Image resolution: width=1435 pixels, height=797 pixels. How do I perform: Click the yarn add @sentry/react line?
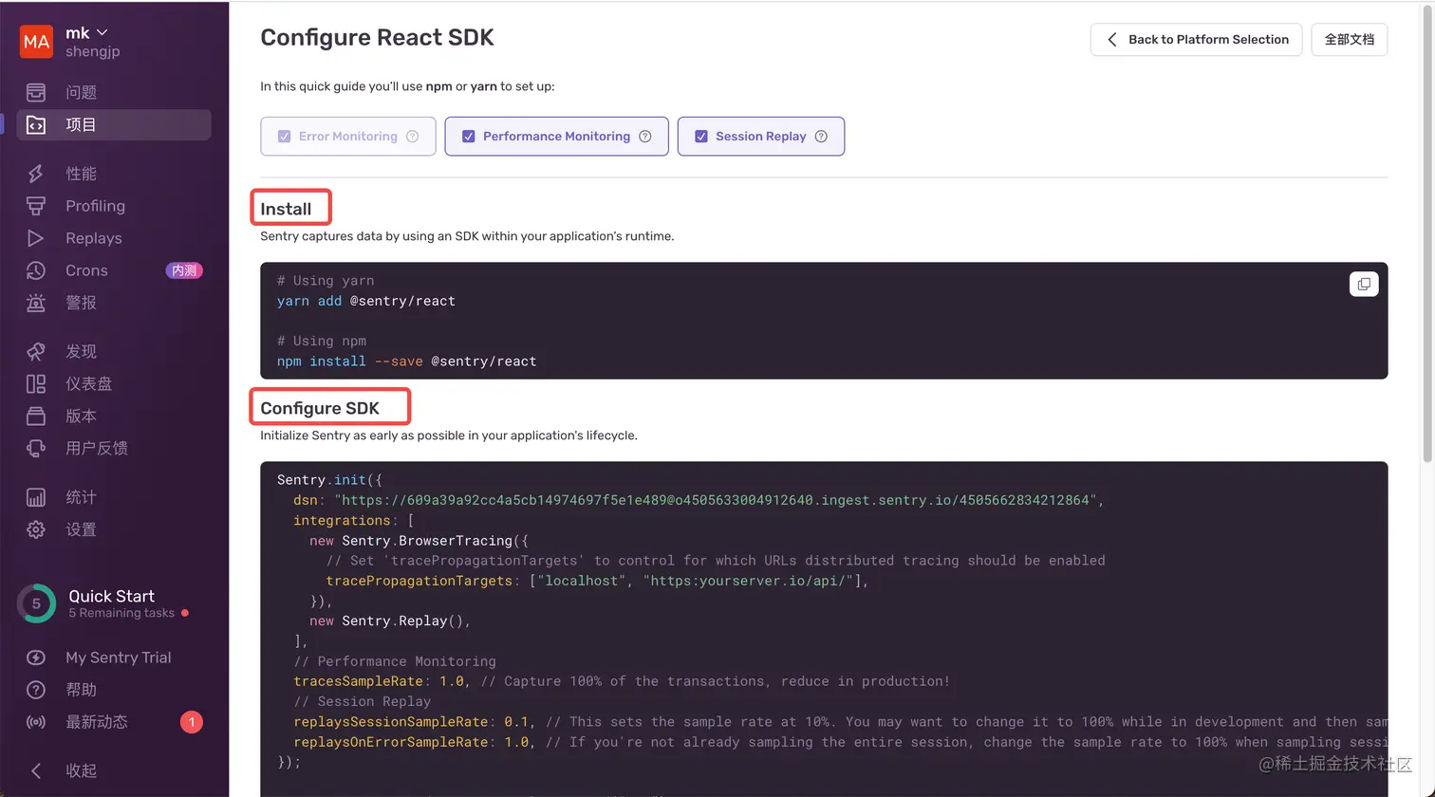[x=366, y=301]
